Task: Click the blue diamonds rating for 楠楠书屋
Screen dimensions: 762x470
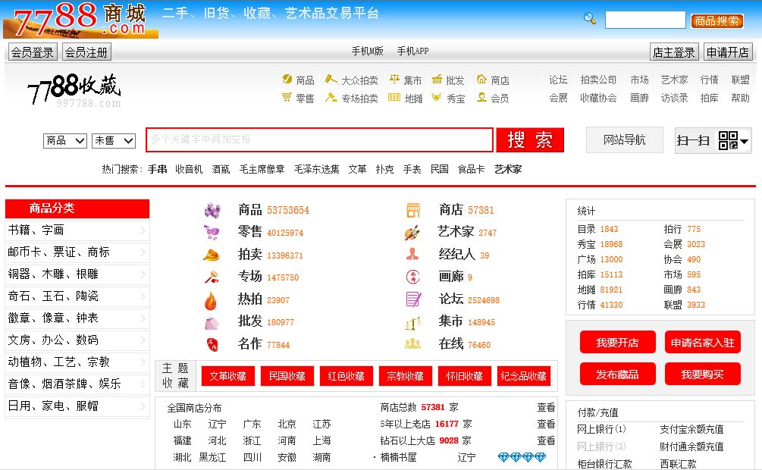Action: [x=522, y=457]
